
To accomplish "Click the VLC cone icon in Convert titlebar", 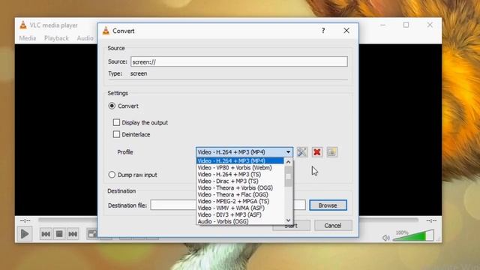I will [106, 31].
